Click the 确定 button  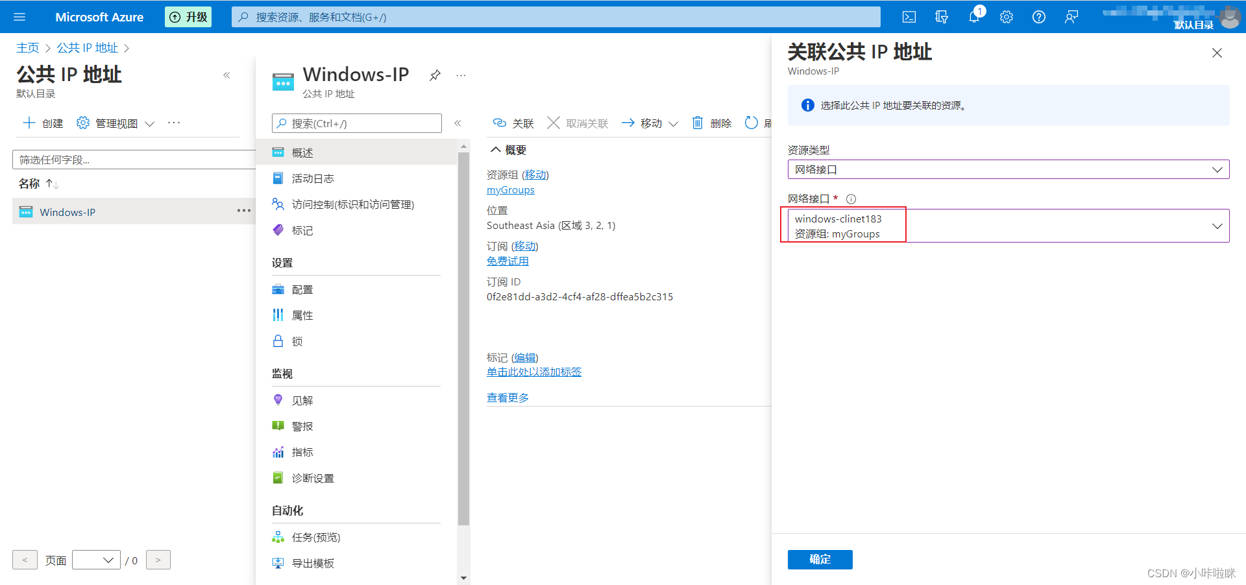click(820, 559)
